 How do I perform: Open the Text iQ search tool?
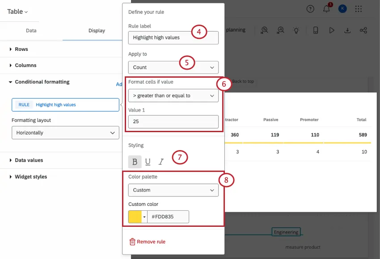[264, 30]
